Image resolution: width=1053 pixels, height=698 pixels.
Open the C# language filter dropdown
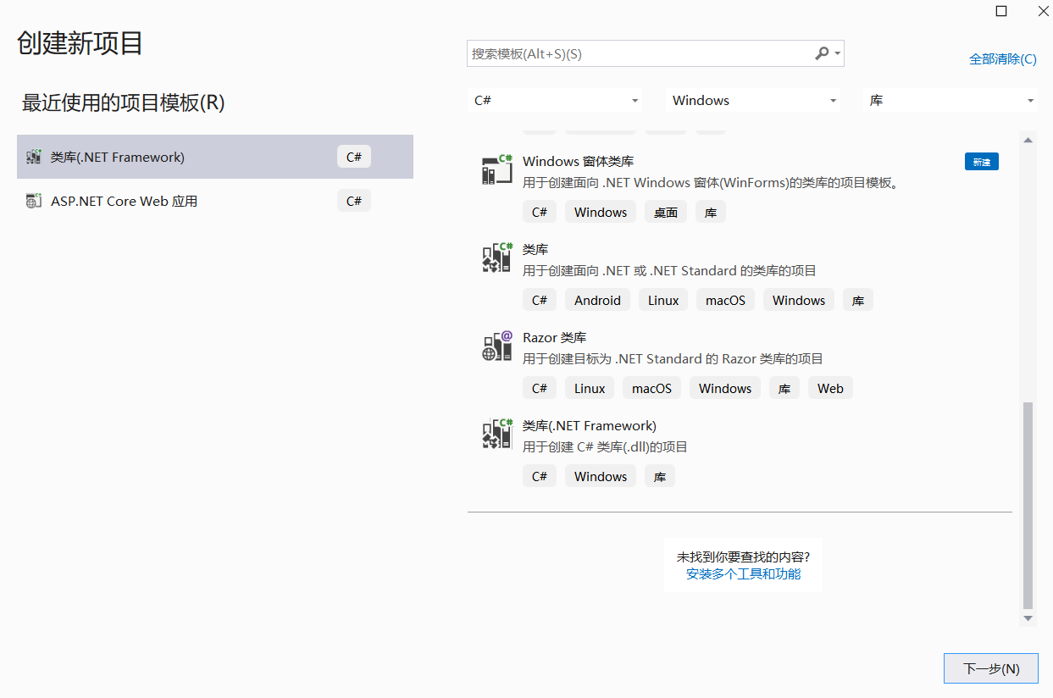click(x=555, y=100)
